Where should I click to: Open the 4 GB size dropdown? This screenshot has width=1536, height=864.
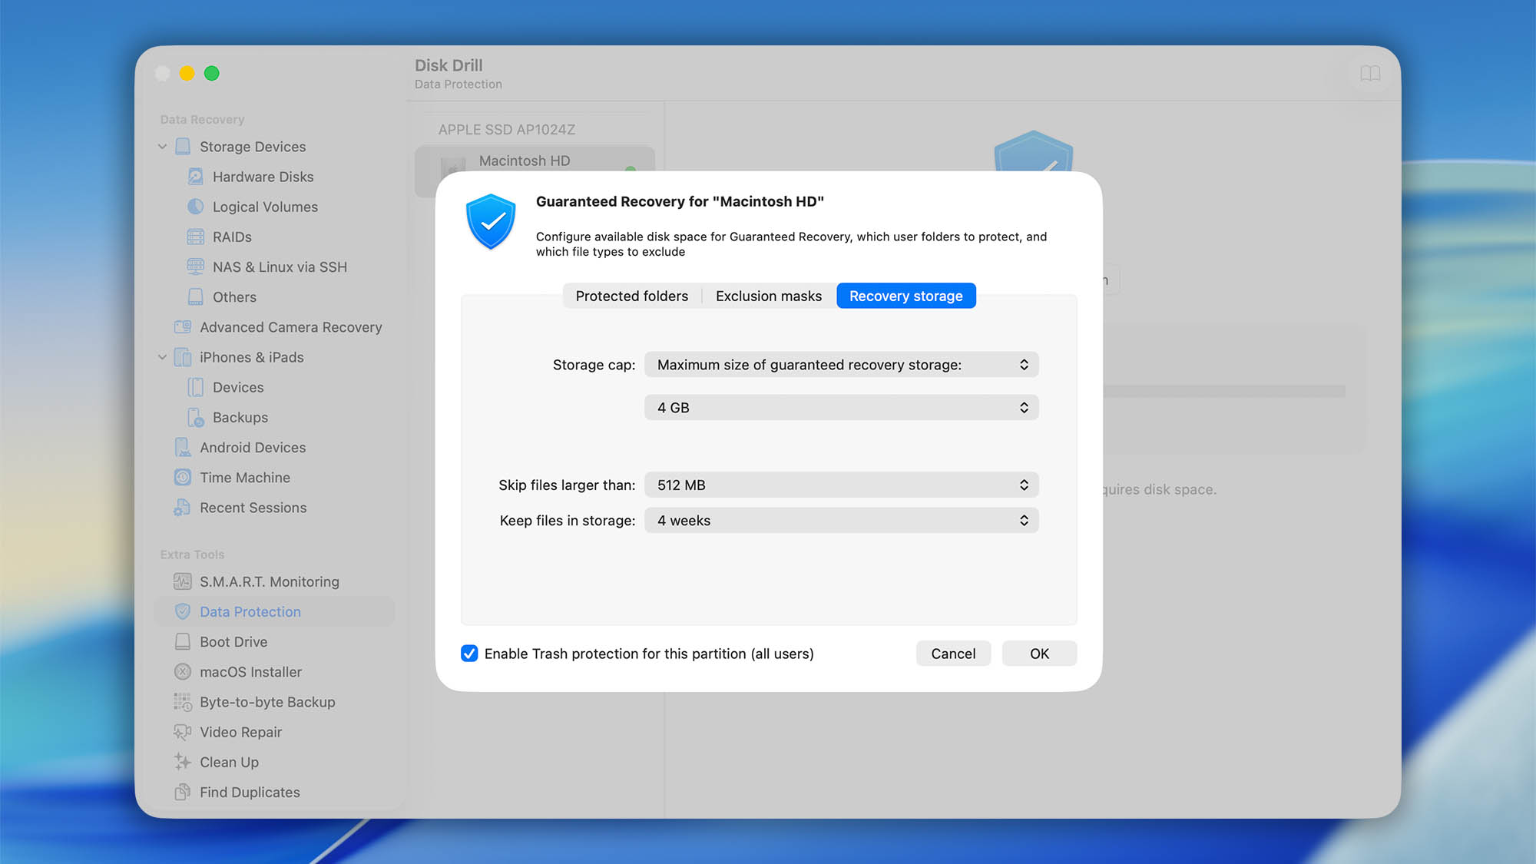[x=842, y=408]
